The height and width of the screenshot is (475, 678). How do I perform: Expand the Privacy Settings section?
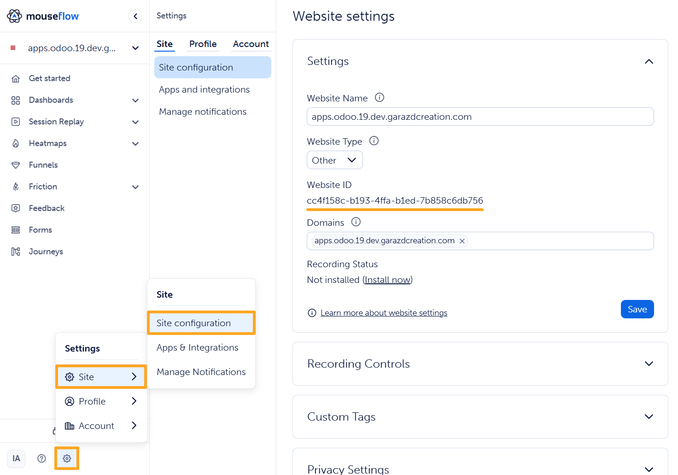[649, 469]
